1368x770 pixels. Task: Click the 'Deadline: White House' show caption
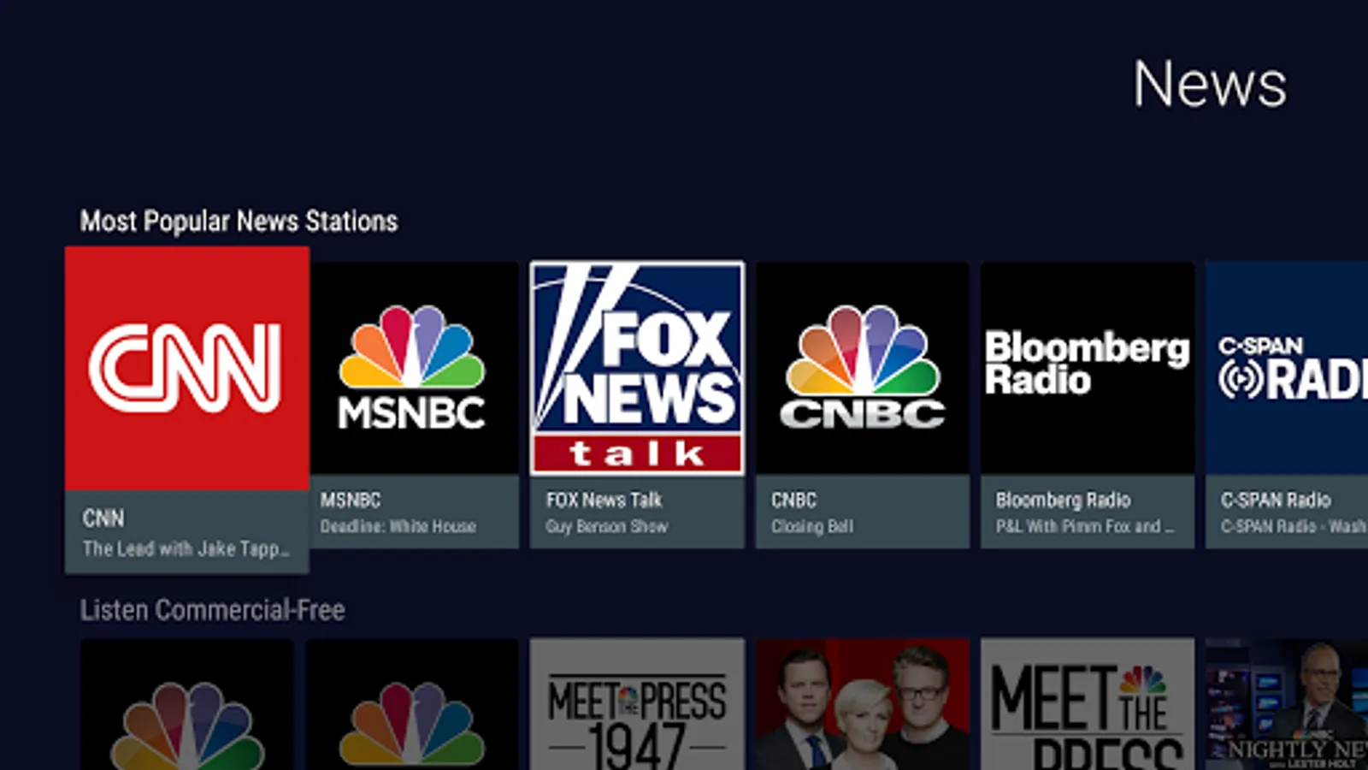[x=398, y=526]
